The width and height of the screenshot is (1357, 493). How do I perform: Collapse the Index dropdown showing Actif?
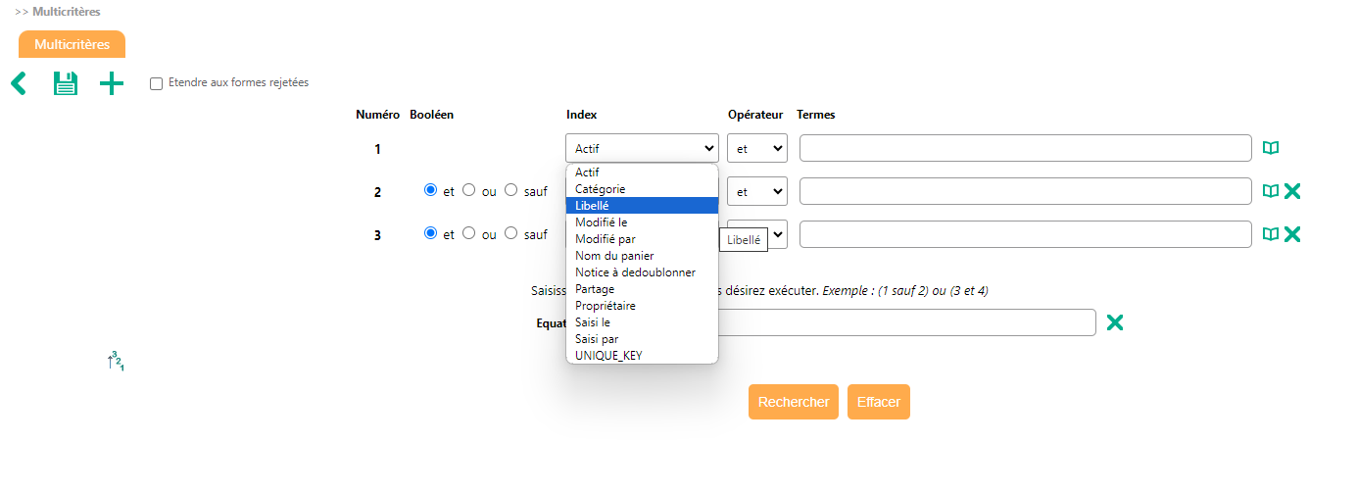click(x=642, y=149)
